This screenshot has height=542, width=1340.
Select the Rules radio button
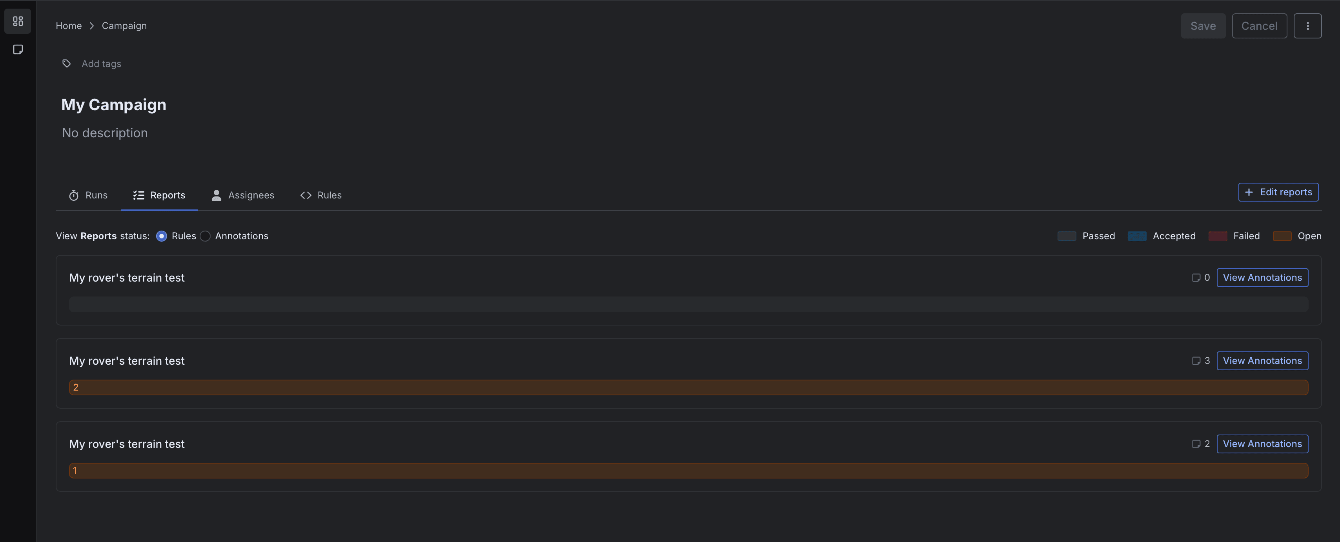click(x=162, y=236)
